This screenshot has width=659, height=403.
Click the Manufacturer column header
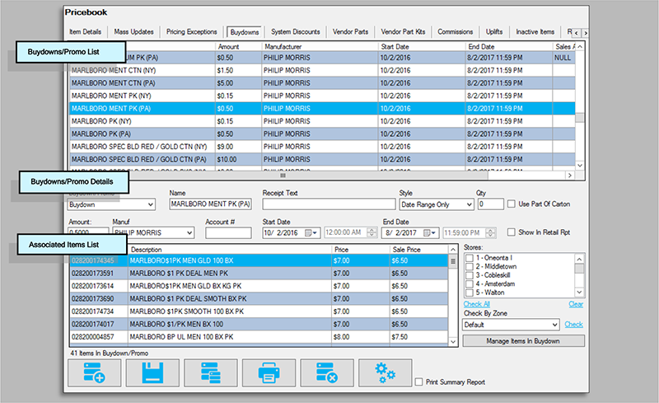(x=320, y=47)
